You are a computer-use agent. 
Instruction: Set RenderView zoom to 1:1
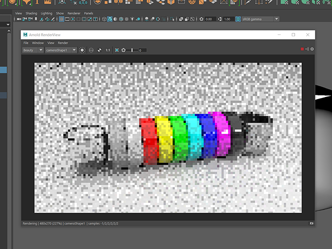point(108,50)
